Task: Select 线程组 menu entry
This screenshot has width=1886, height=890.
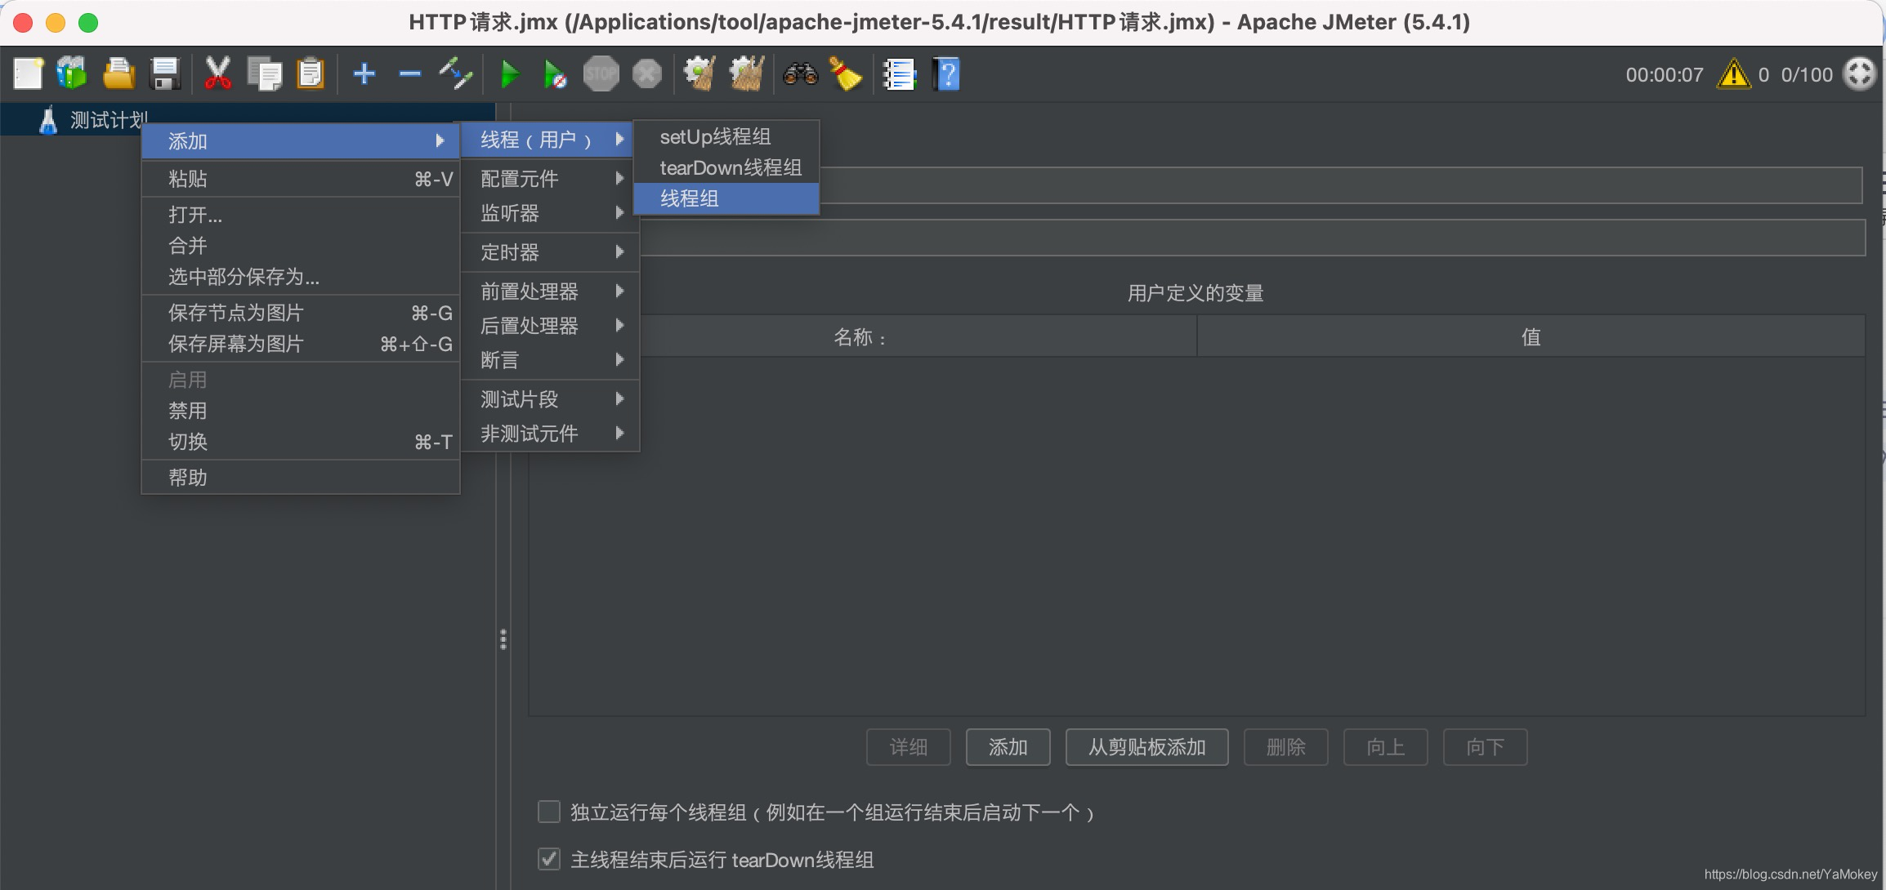Action: tap(726, 198)
